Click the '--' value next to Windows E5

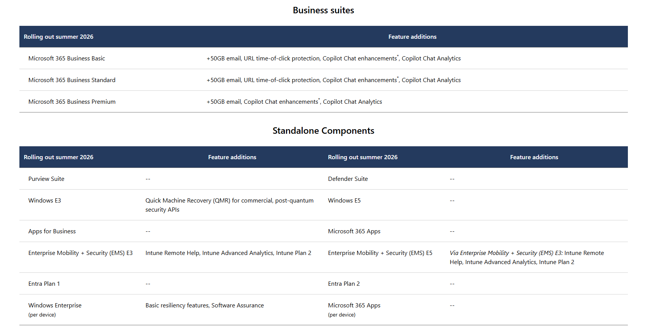[x=452, y=200]
